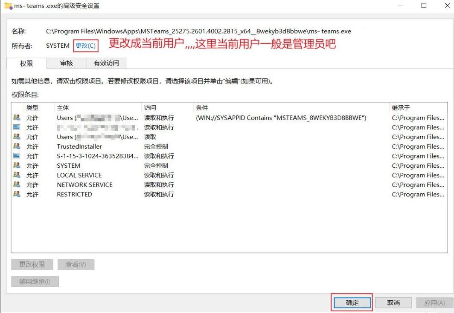Click the icon of first Users entry
This screenshot has width=454, height=313.
[x=17, y=118]
